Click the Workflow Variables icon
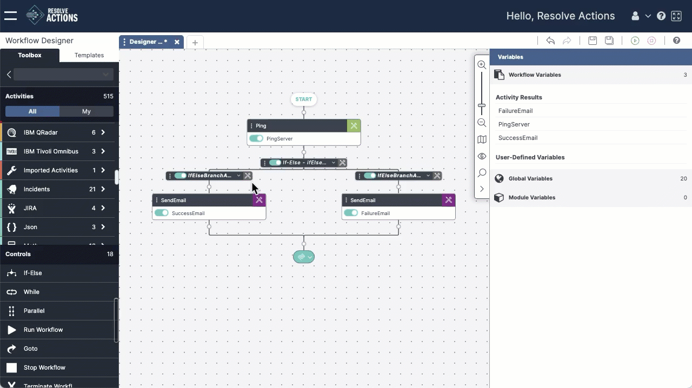 tap(500, 75)
